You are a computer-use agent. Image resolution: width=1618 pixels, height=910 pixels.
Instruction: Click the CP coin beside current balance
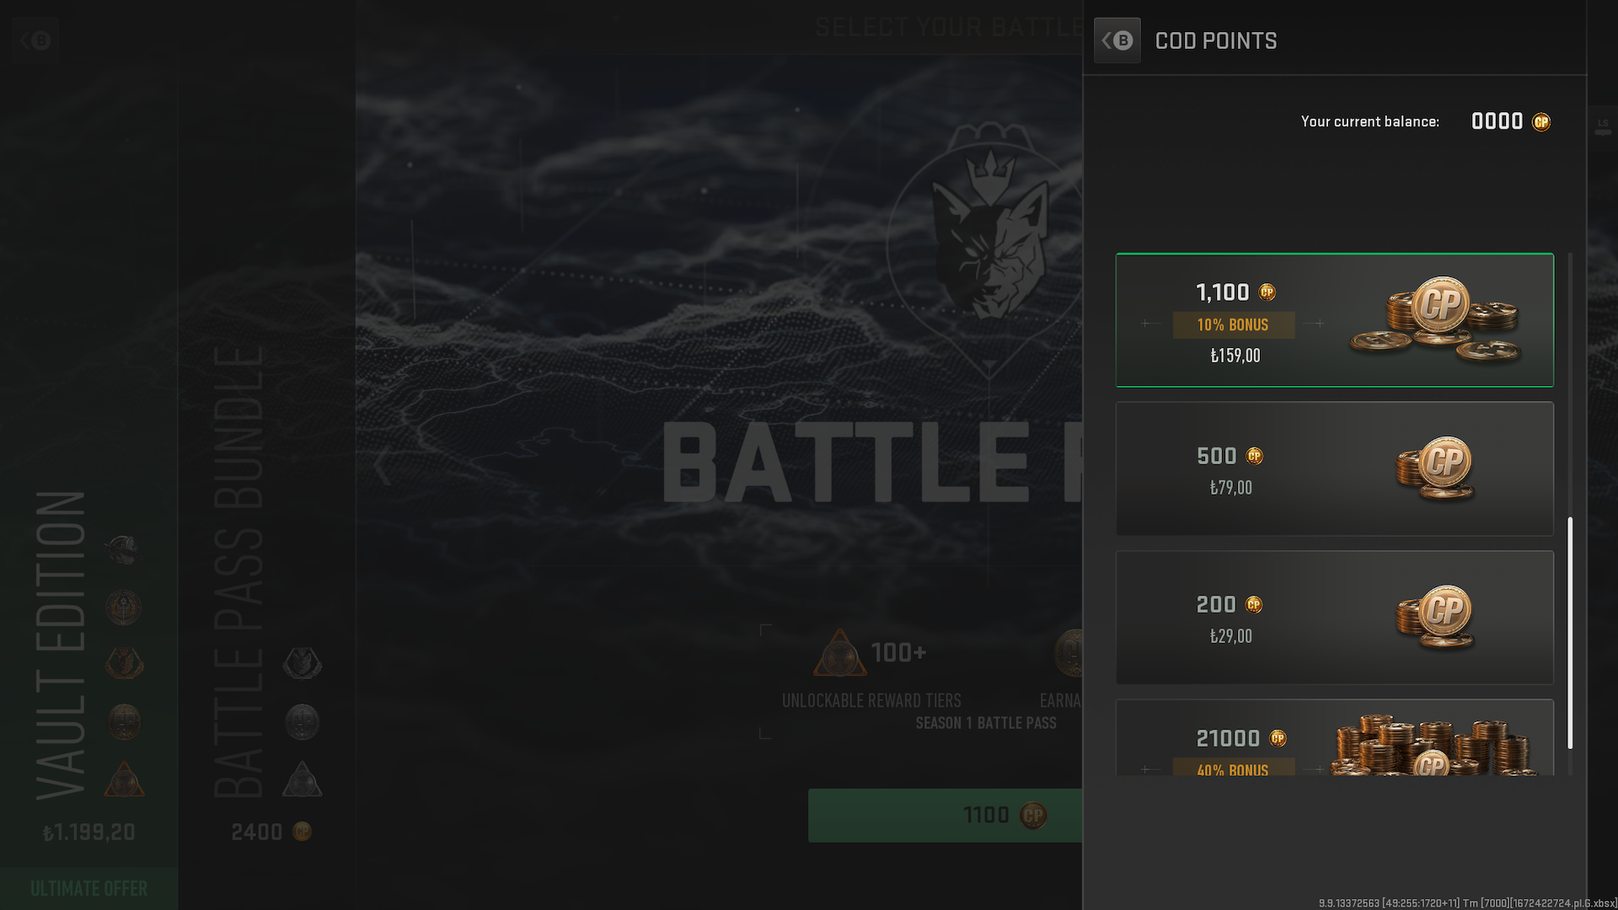point(1541,122)
